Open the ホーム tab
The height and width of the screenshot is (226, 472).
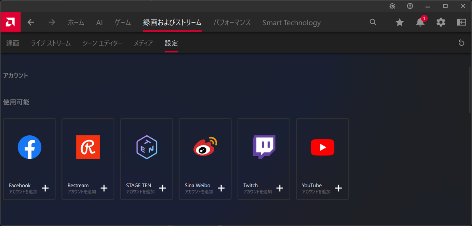tap(76, 23)
